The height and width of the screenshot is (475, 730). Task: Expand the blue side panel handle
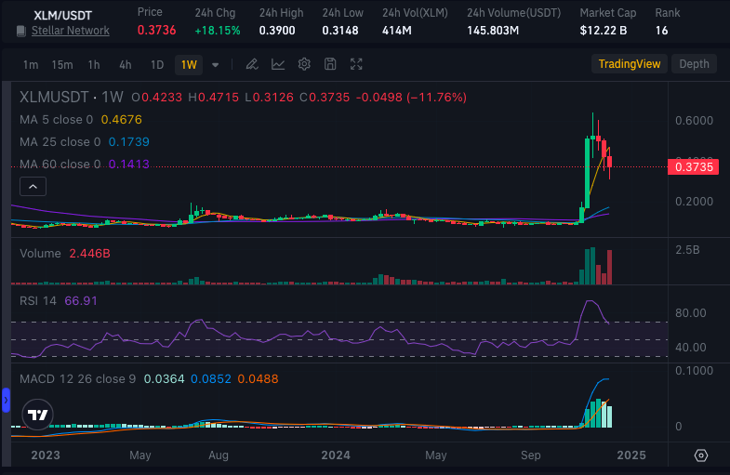6,400
